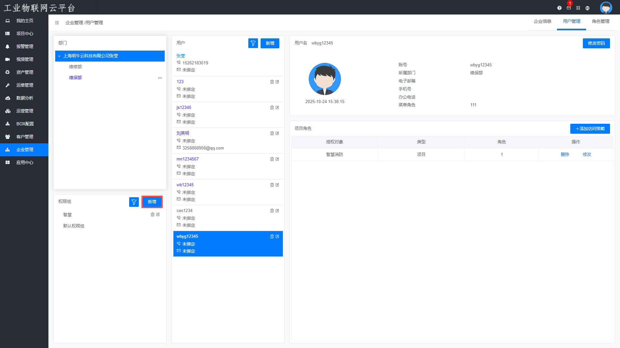
Task: Open the 运维管理 sidebar menu
Action: point(25,85)
